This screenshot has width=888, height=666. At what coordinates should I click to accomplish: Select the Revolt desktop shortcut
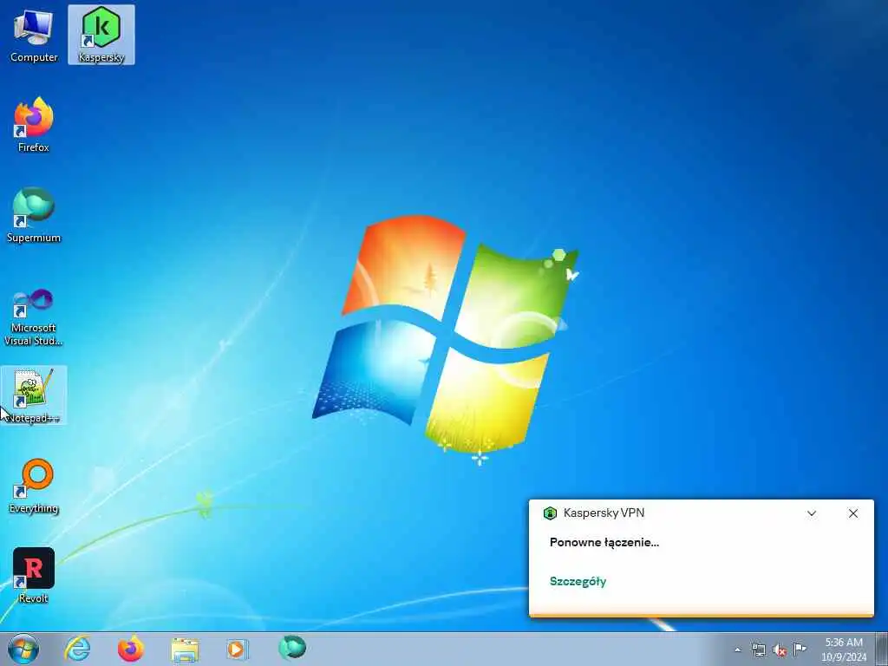34,576
